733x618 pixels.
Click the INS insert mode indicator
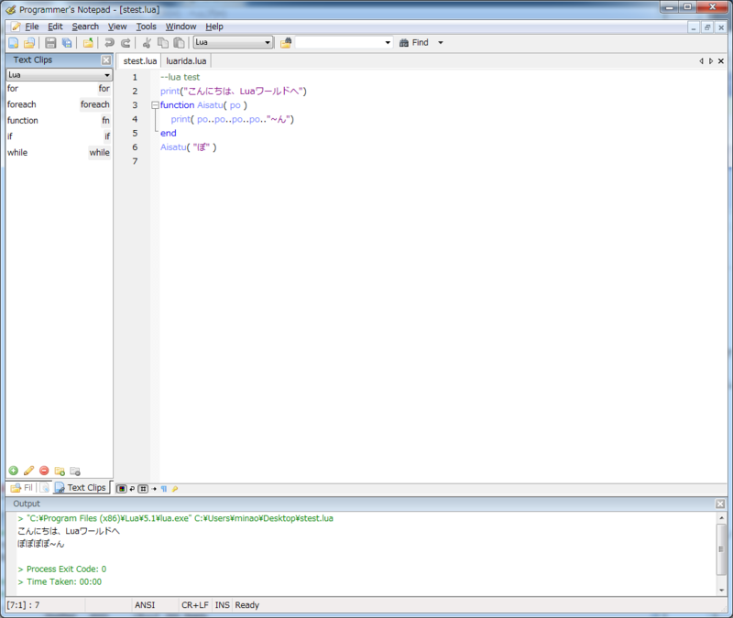click(x=222, y=605)
